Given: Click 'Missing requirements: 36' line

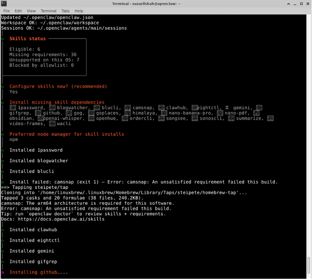Looking at the screenshot, I should coord(43,54).
